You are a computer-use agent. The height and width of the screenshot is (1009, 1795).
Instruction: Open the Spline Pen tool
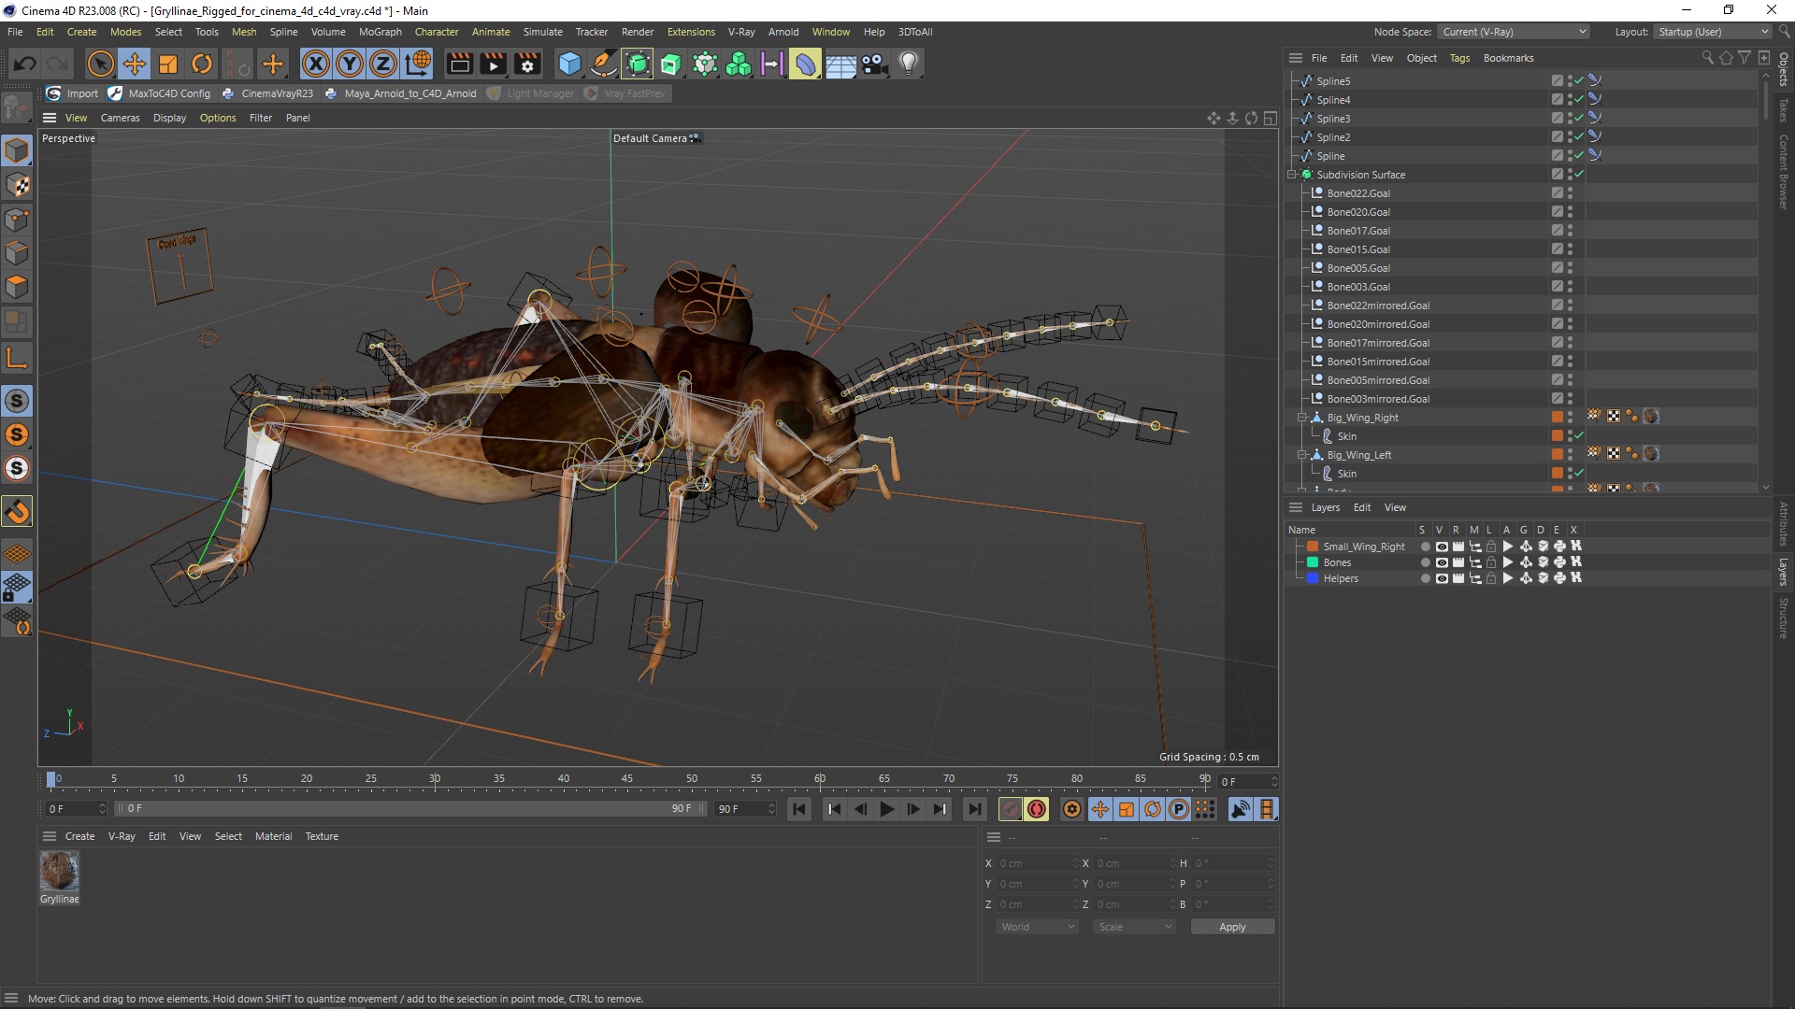[604, 64]
